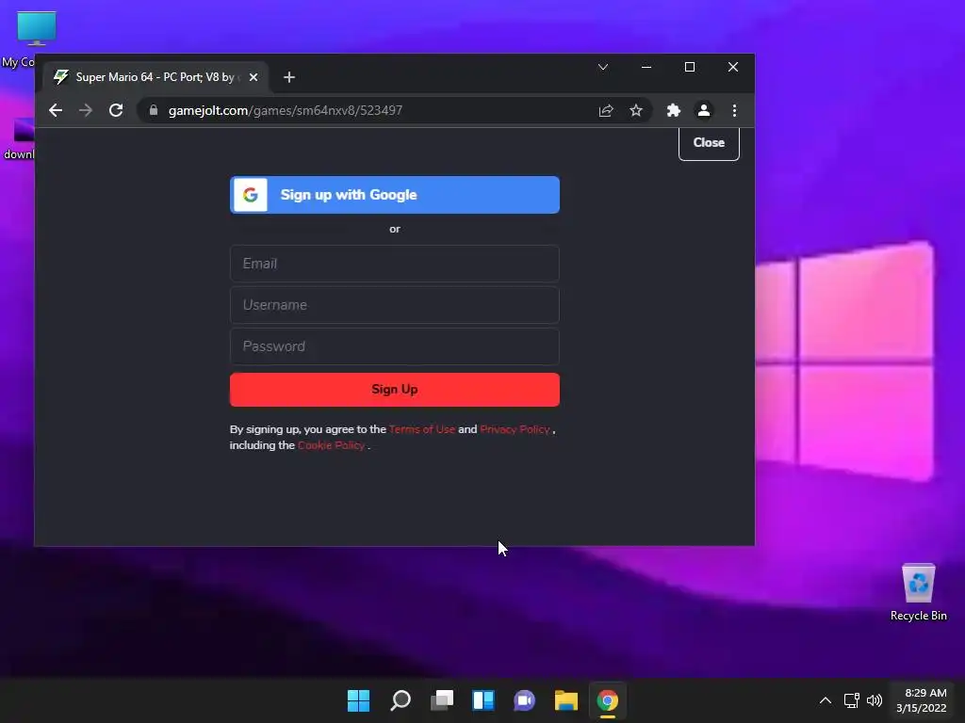Open network status in system tray
Screen dimensions: 965x723
851,700
